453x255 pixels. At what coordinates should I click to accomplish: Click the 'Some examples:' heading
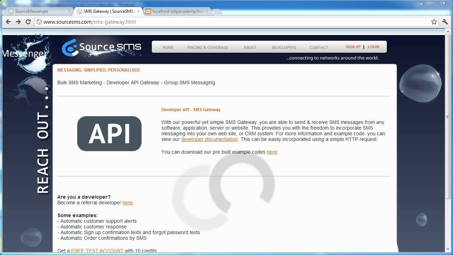(x=78, y=215)
